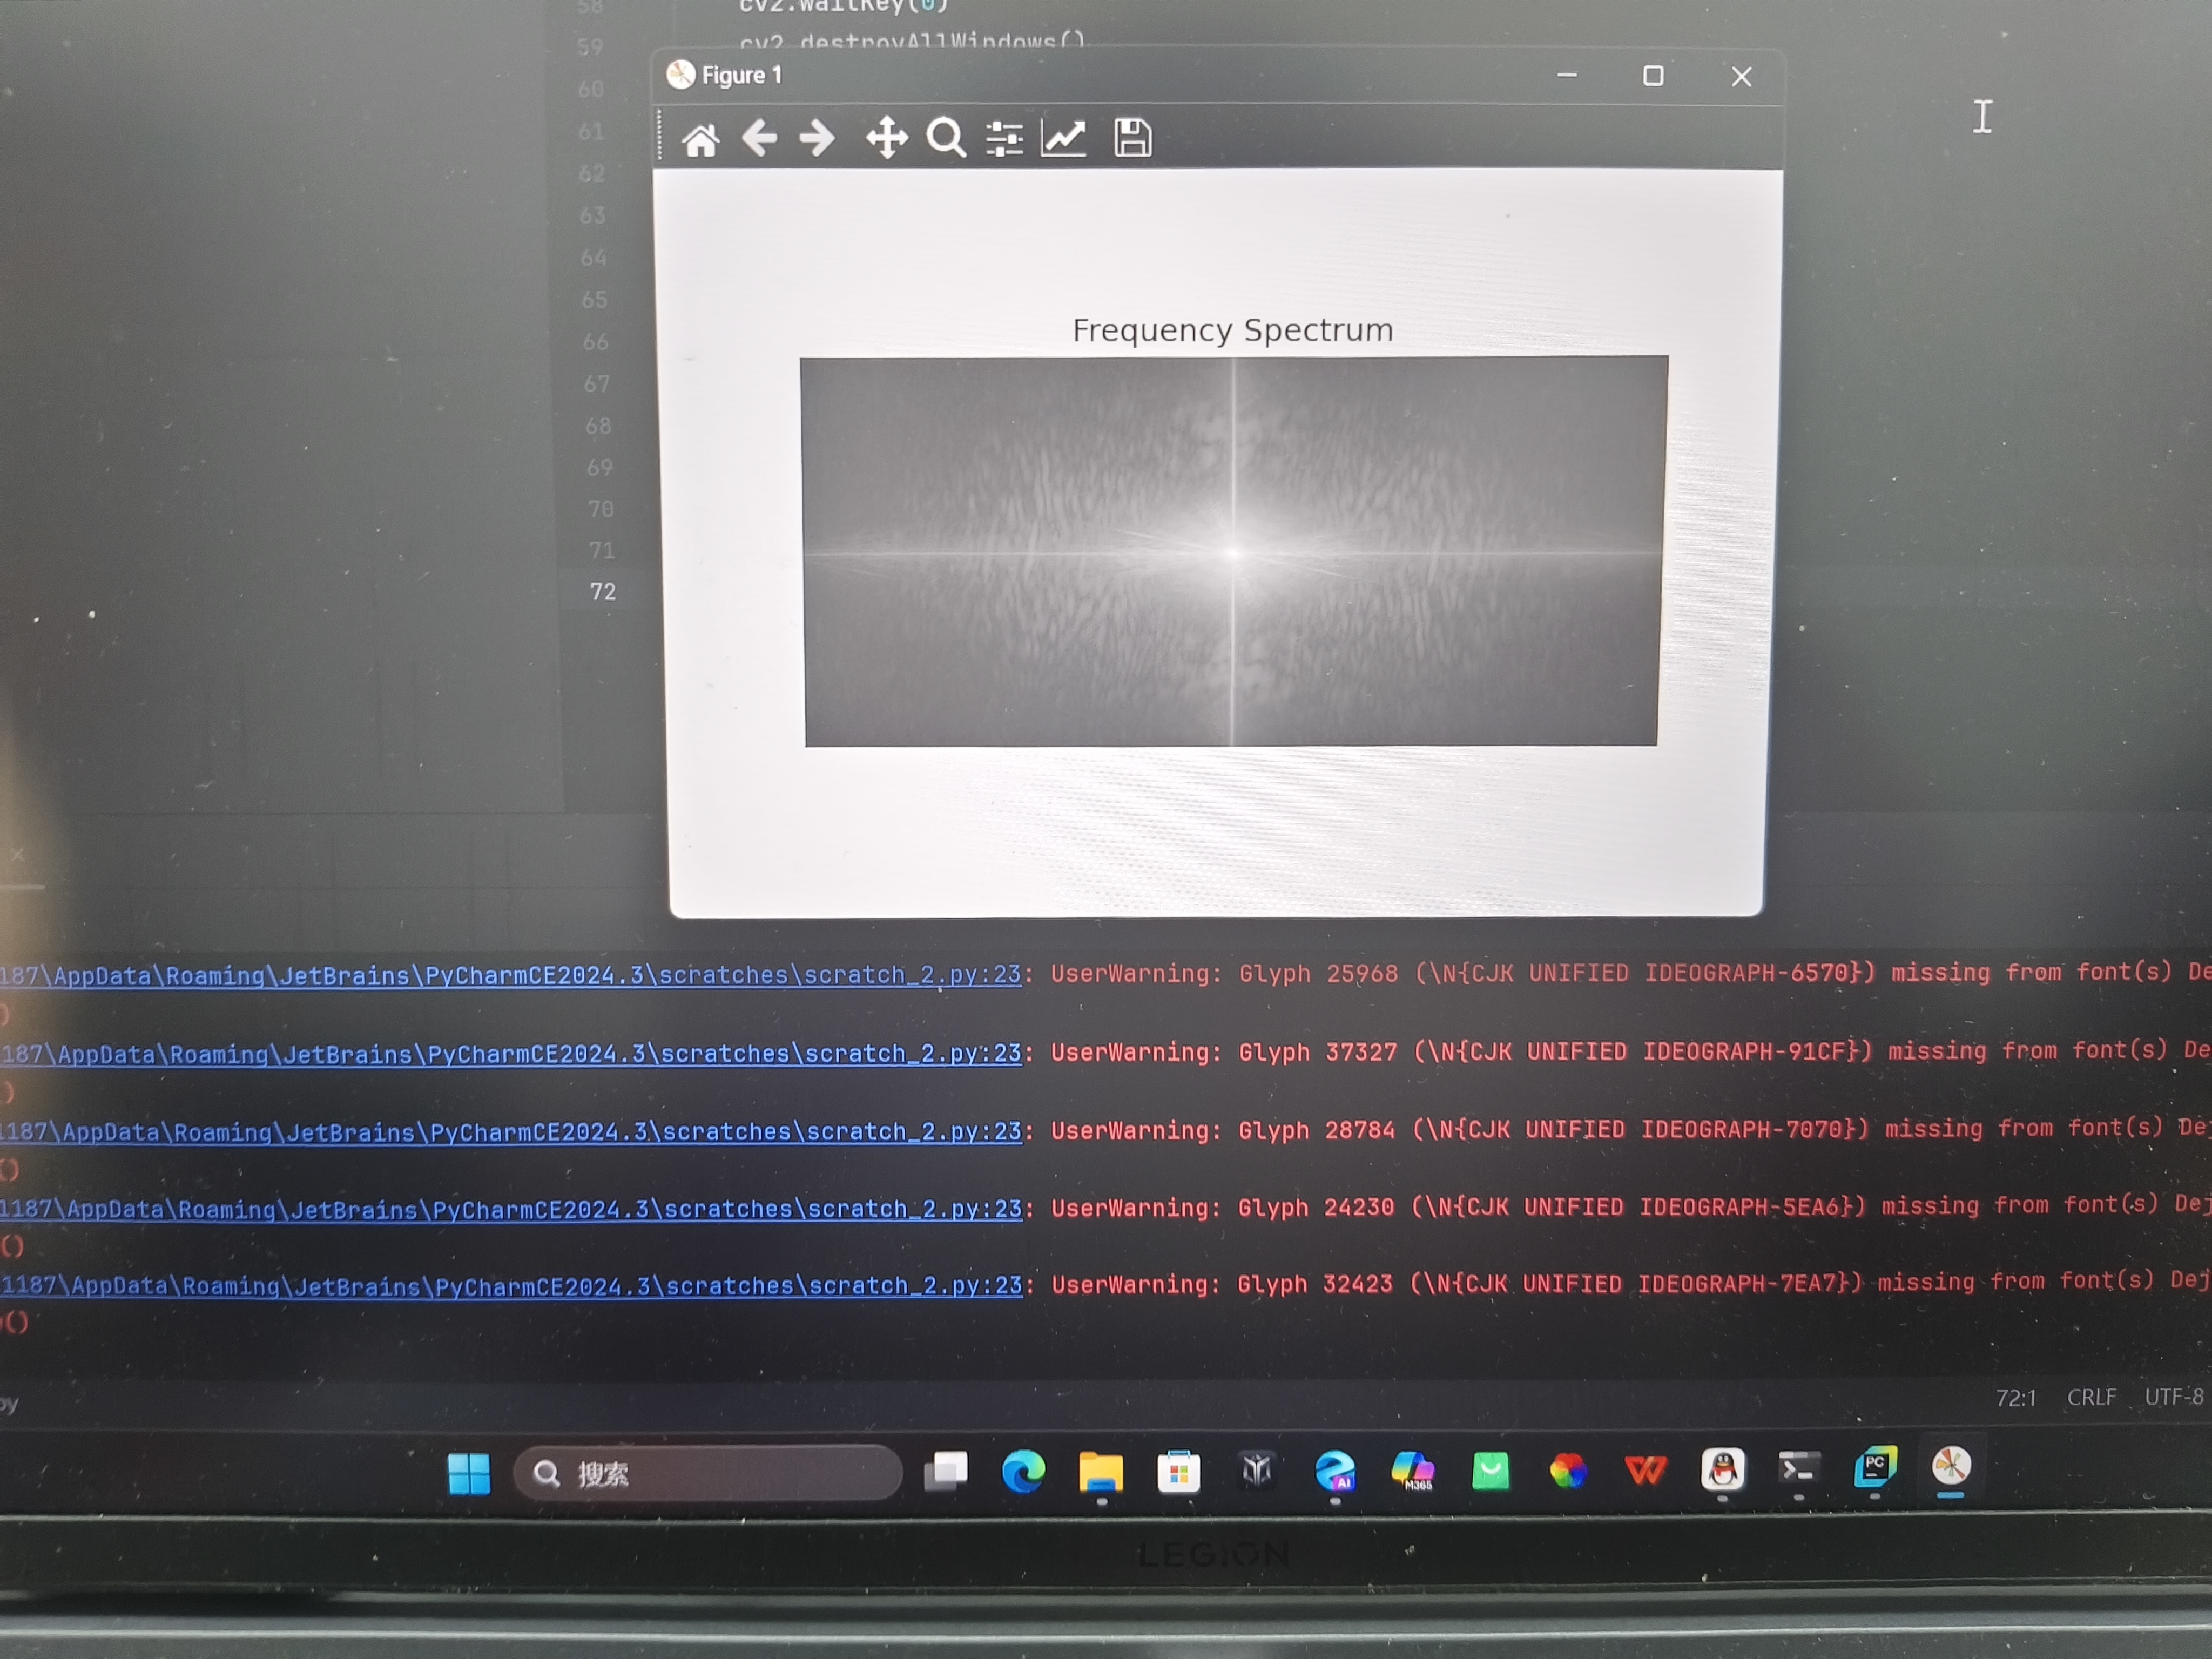Open the Configure subplots sliders icon

(x=1004, y=138)
